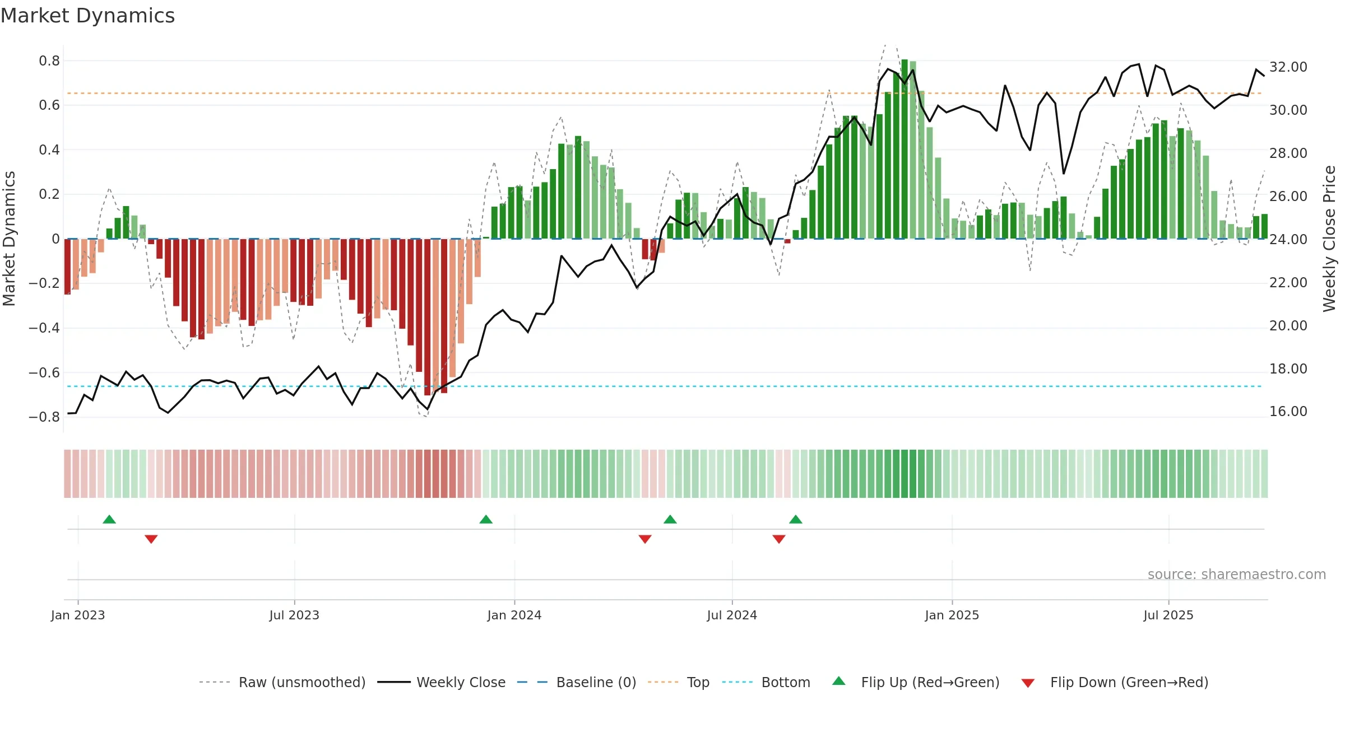
Task: Click the Raw (unsmoothed) legend entry
Action: (282, 682)
